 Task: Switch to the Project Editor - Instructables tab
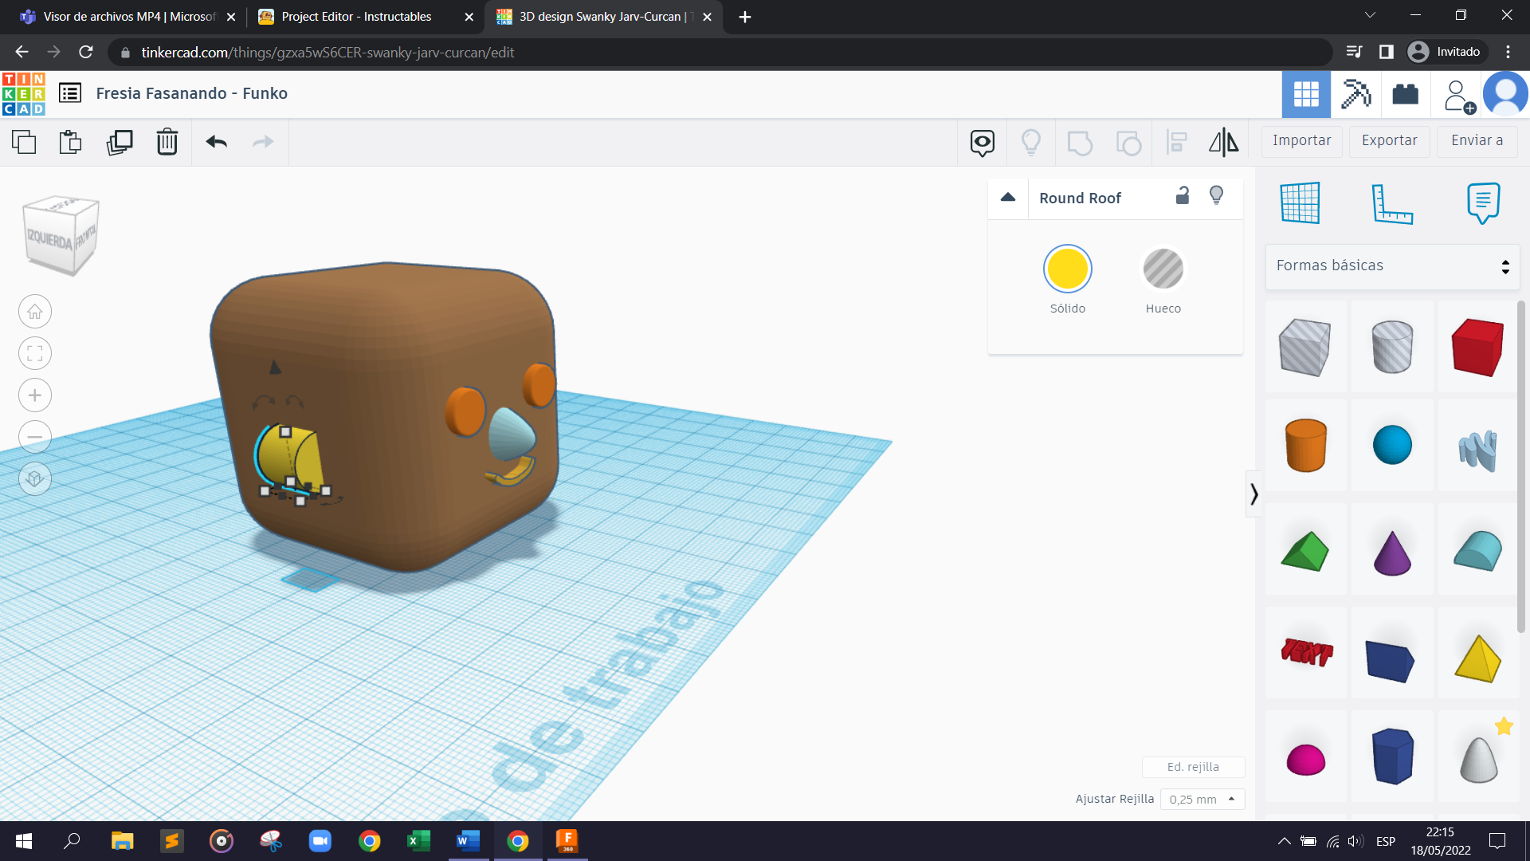click(x=356, y=17)
